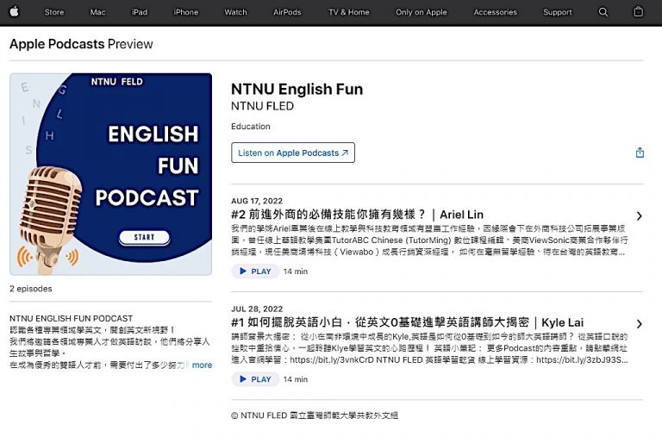Open the NTNU FLED author link
Image resolution: width=662 pixels, height=437 pixels.
coord(262,106)
